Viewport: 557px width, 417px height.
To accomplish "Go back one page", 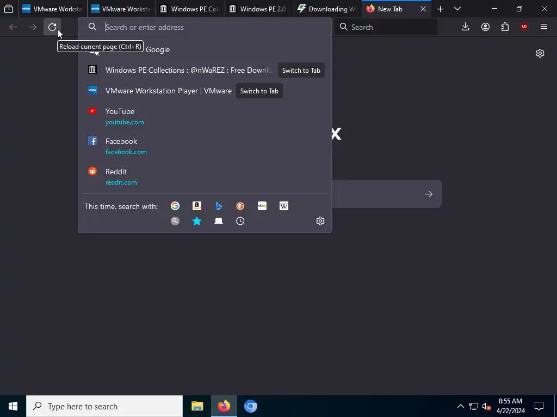I will [13, 27].
